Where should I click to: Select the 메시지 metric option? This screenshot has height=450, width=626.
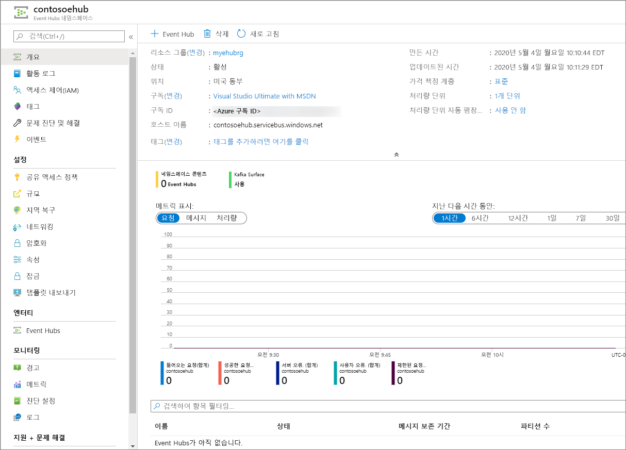pyautogui.click(x=196, y=218)
